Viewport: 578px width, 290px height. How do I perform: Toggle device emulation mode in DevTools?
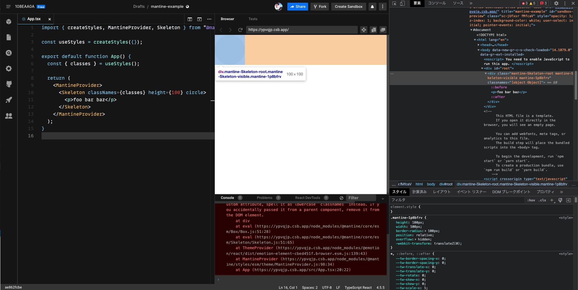pos(403,3)
